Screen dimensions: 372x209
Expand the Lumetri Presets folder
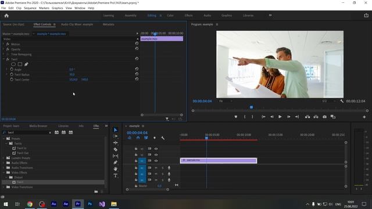3,158
